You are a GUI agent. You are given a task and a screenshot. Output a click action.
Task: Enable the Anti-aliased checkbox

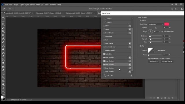click(157, 51)
